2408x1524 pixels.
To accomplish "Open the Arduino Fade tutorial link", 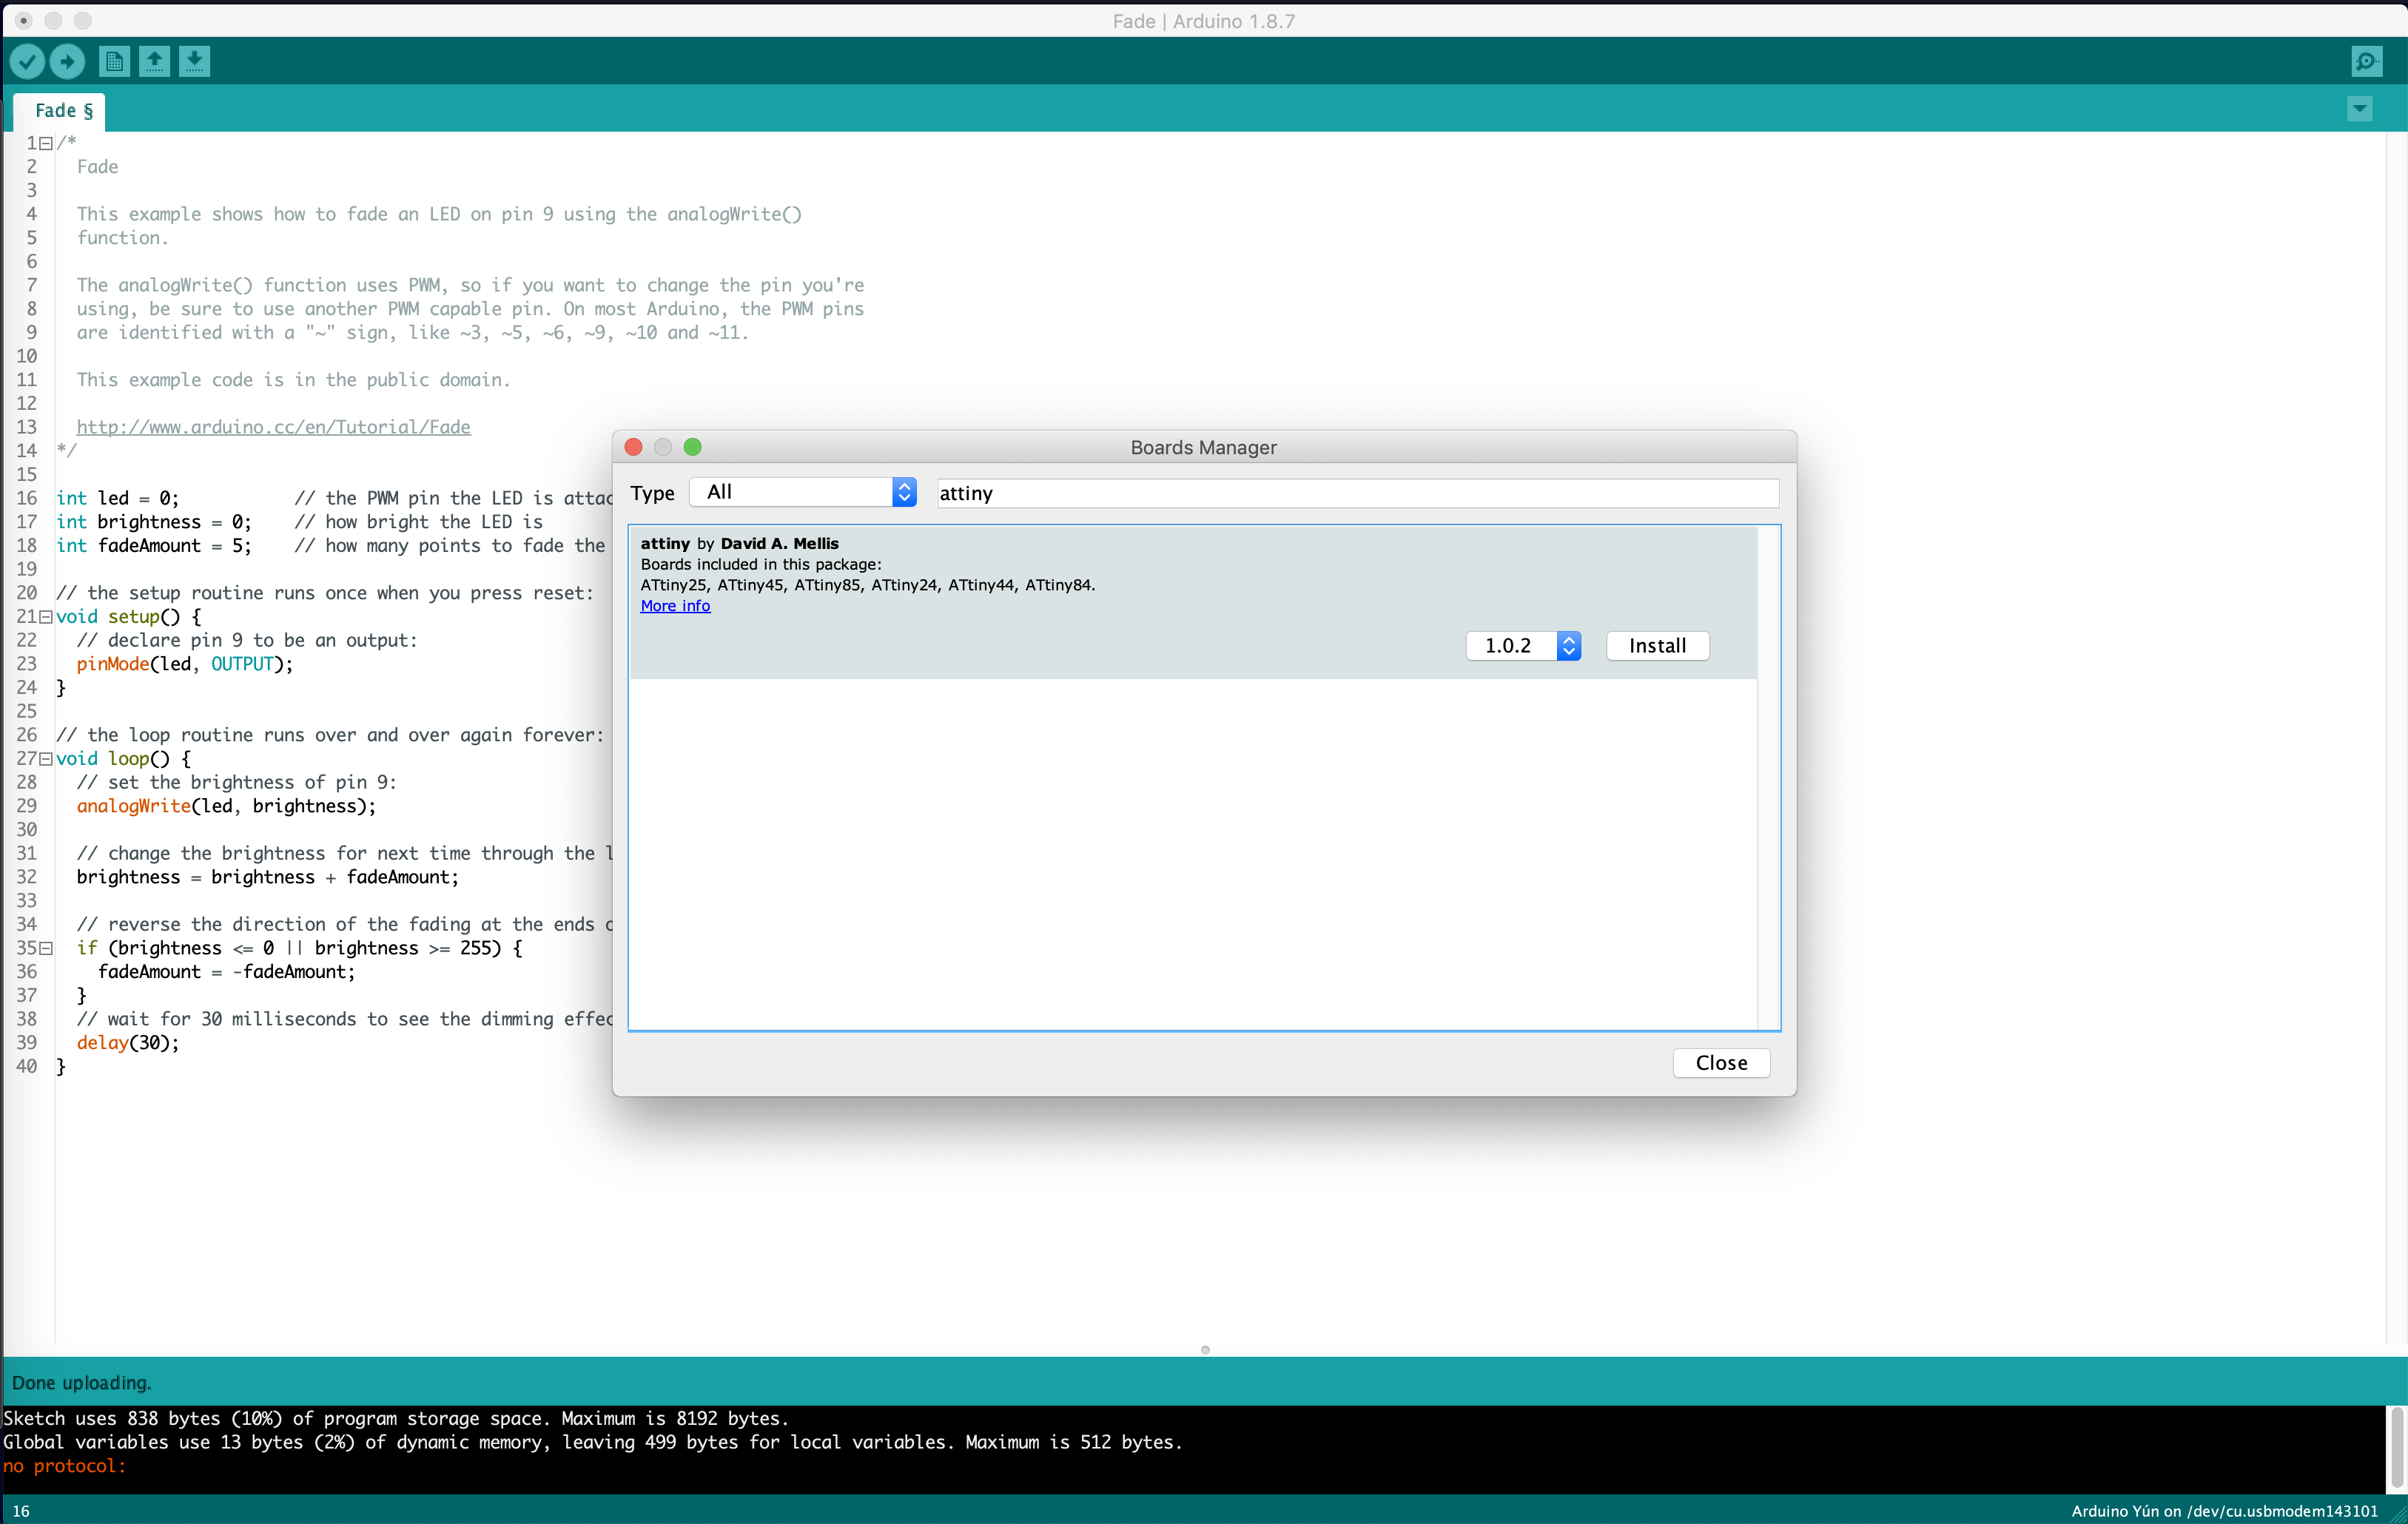I will (273, 427).
